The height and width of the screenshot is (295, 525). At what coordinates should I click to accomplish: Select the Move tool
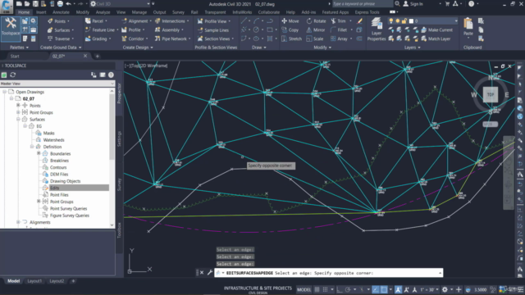point(290,21)
